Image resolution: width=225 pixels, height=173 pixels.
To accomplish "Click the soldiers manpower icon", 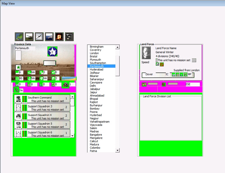I will (x=65, y=84).
